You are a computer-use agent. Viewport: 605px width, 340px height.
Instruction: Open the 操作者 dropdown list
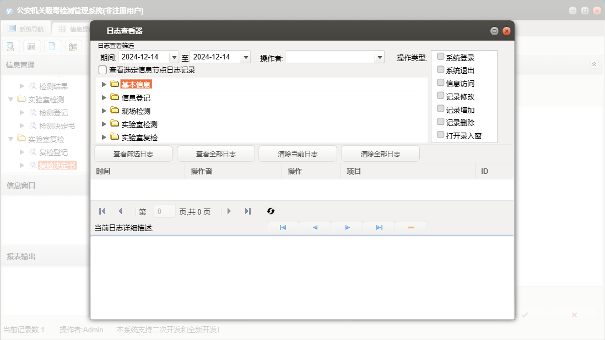(x=379, y=57)
